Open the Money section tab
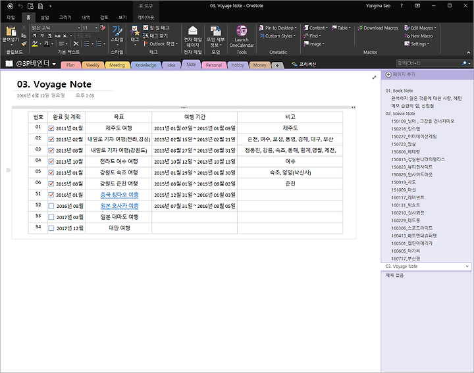The height and width of the screenshot is (373, 474). coord(259,65)
